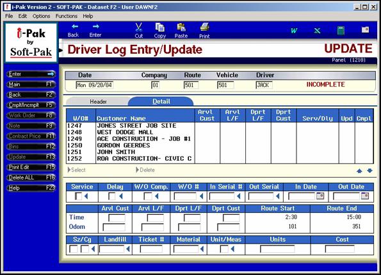Screen dimensions: 381x275
Task: Select work order 1249 Ace Construction
Action: click(220, 139)
